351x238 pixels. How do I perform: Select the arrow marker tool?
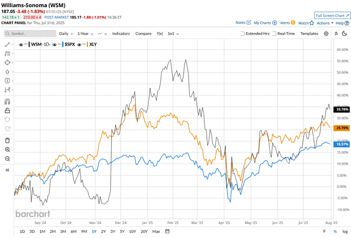[7, 72]
